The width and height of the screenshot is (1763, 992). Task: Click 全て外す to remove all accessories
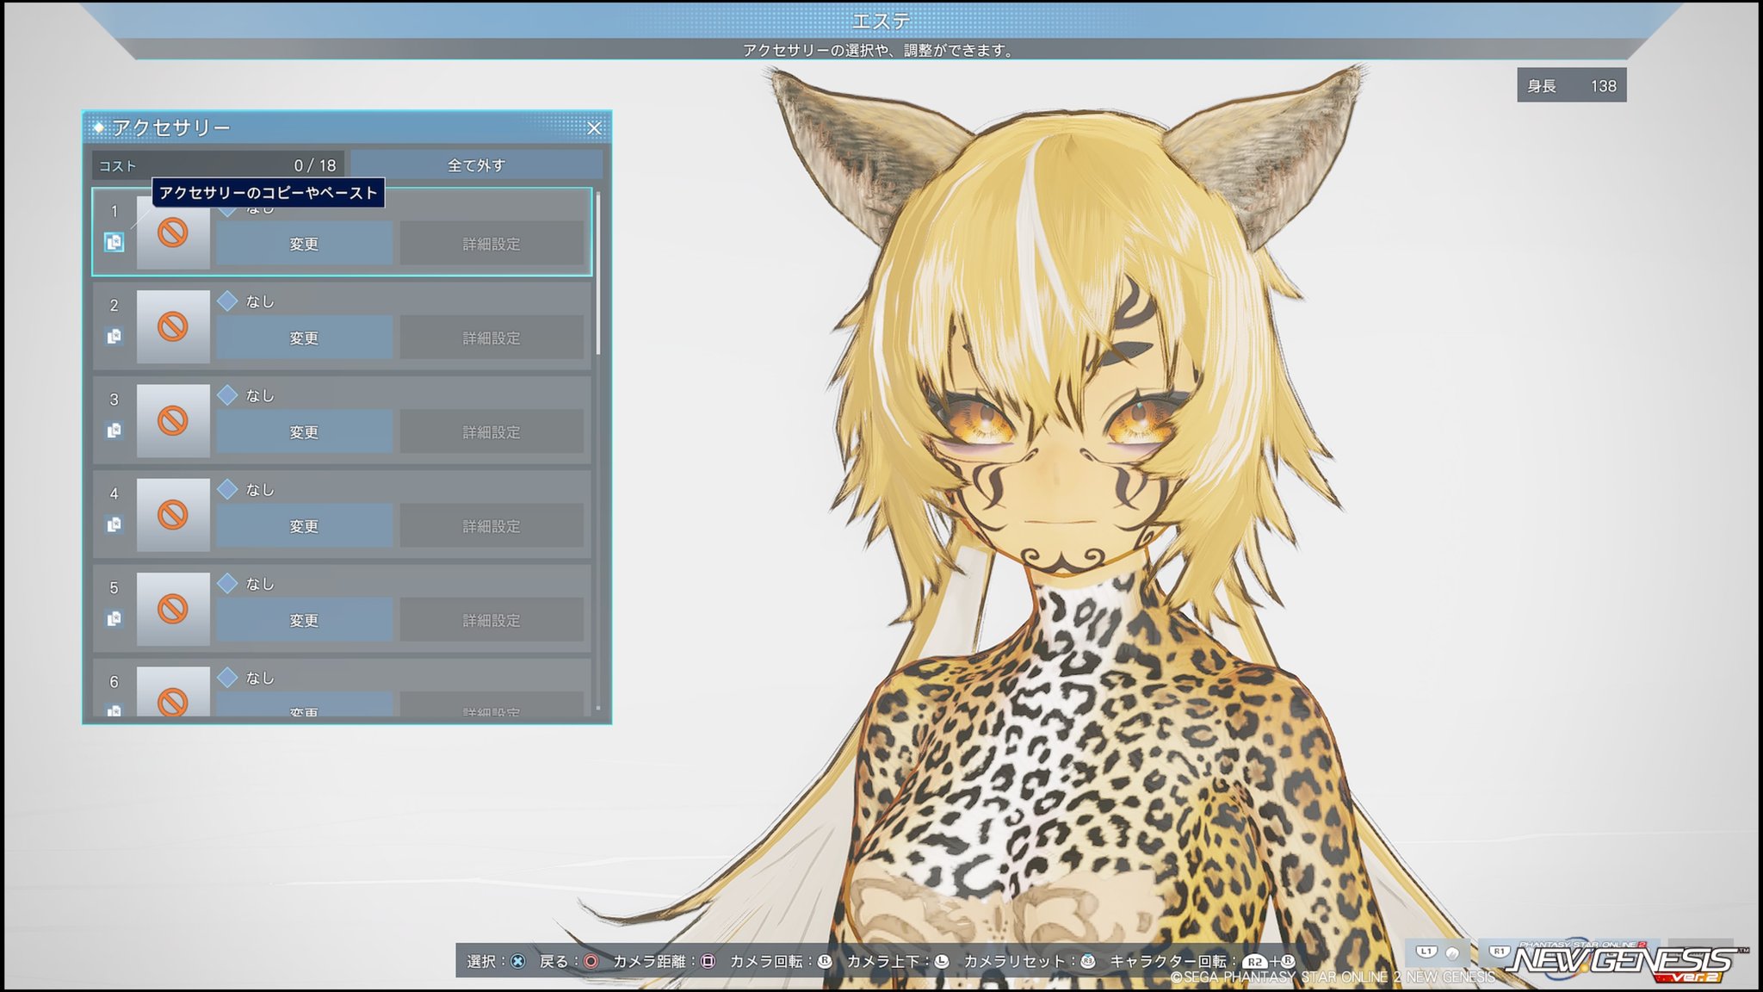coord(476,164)
